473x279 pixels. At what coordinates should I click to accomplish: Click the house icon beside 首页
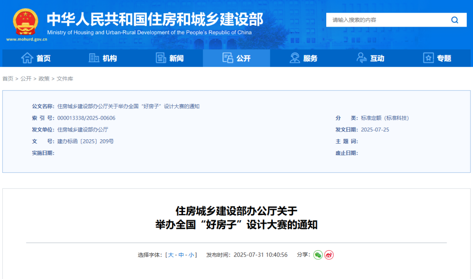click(x=27, y=58)
